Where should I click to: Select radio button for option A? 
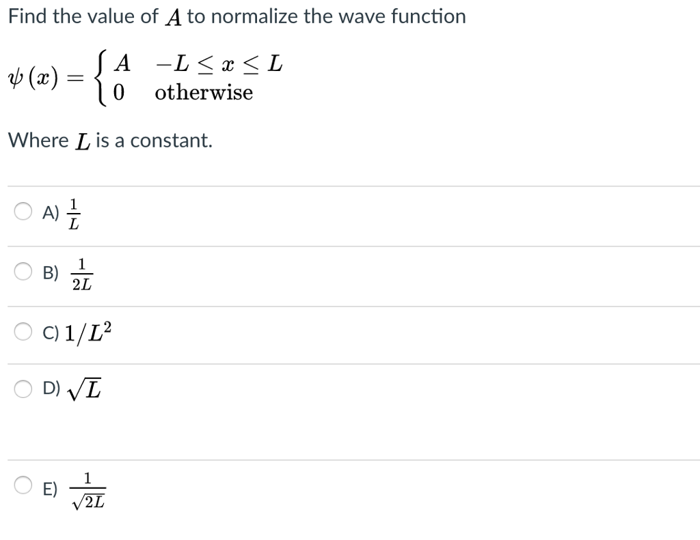coord(23,212)
